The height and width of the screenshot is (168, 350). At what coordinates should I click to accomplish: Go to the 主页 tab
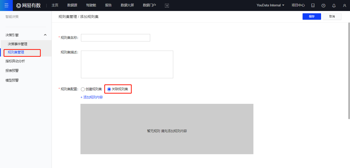coord(55,5)
